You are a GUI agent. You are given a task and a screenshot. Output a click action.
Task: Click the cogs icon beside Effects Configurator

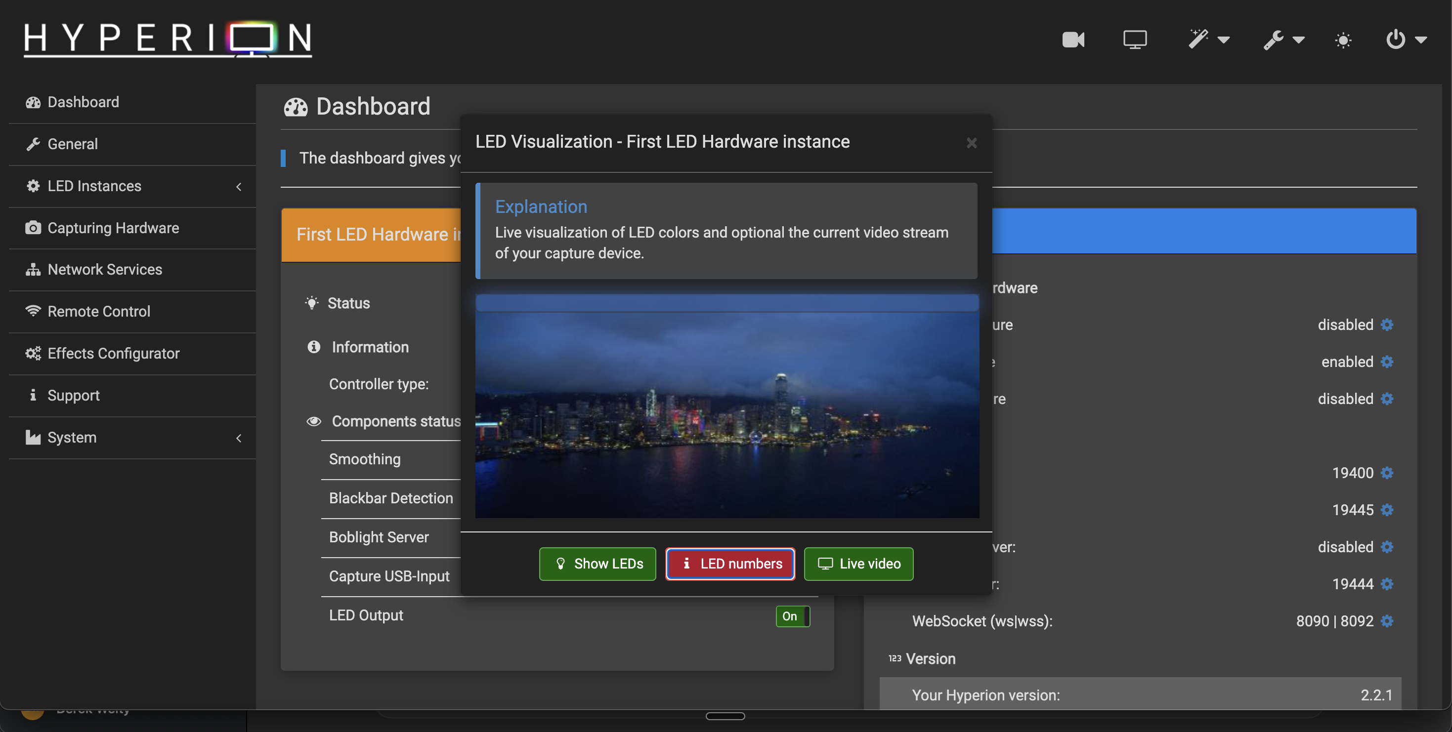pos(33,353)
